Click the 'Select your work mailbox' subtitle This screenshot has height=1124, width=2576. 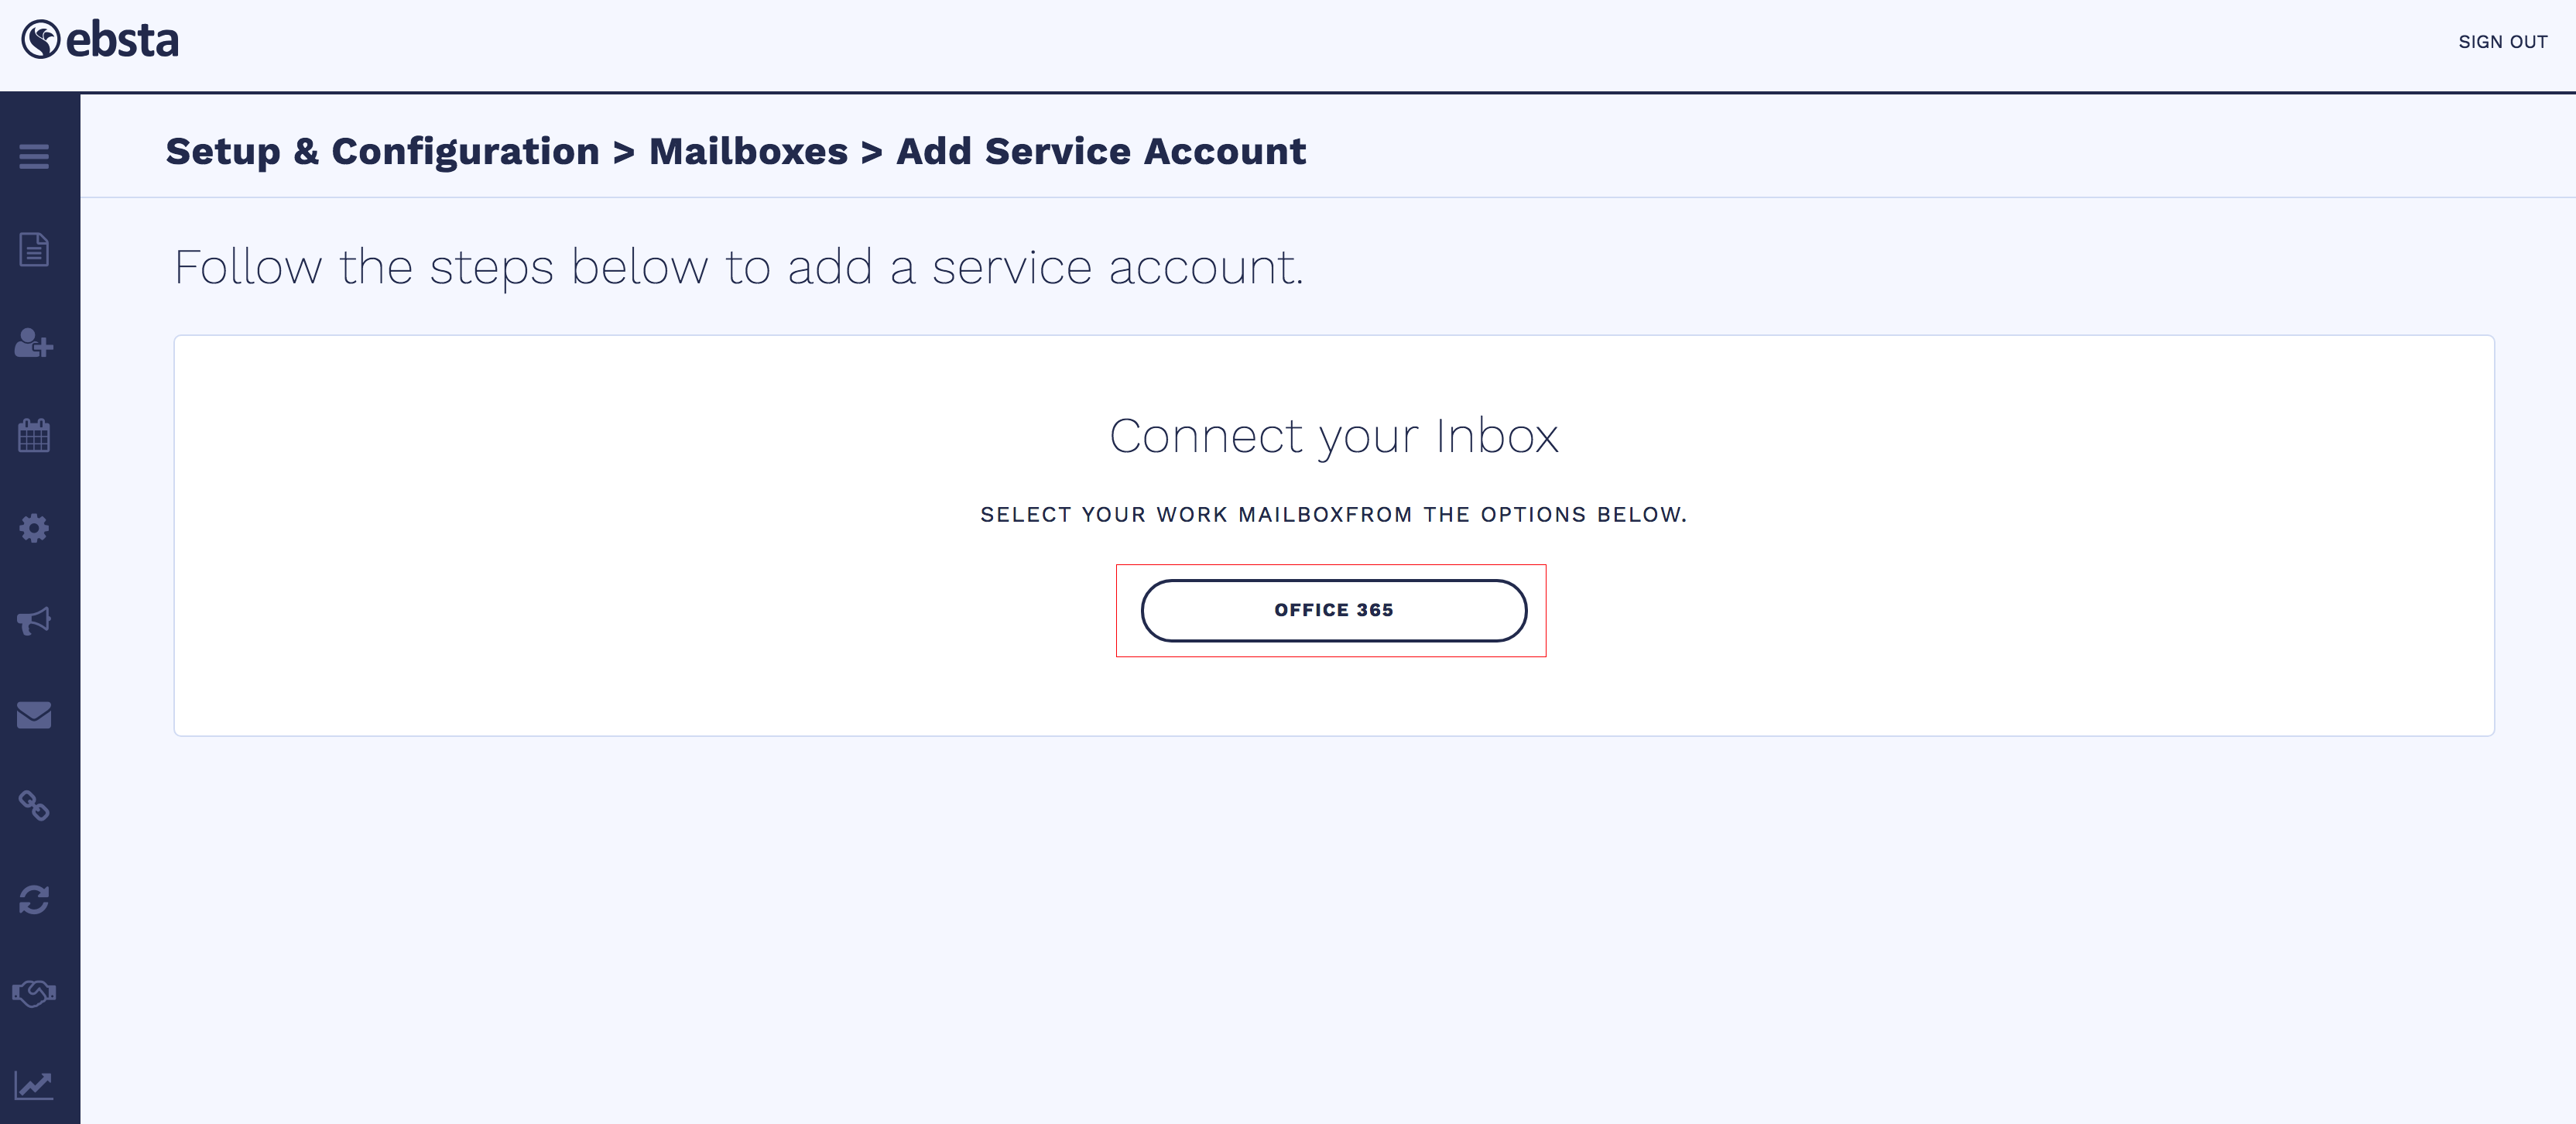tap(1333, 515)
